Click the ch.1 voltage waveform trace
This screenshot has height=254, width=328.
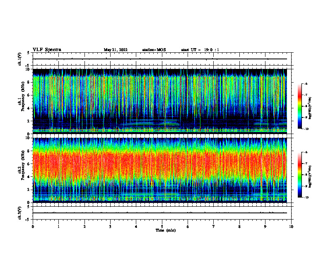[160, 59]
